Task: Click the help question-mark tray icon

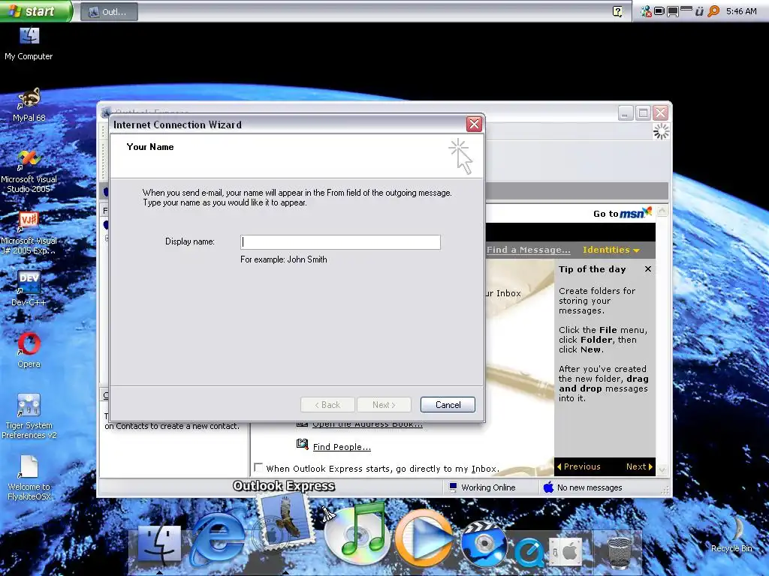Action: pos(617,11)
